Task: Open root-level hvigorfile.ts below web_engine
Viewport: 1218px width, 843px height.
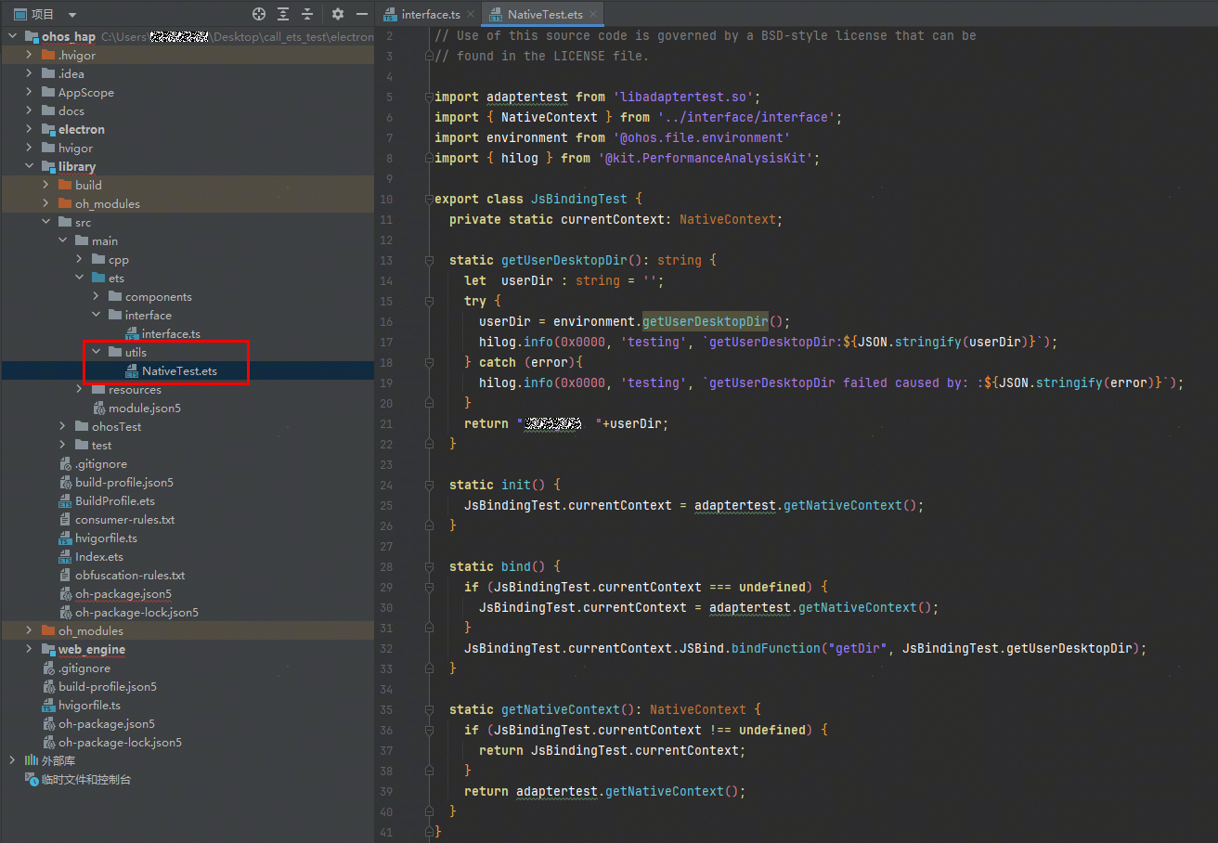Action: 89,706
